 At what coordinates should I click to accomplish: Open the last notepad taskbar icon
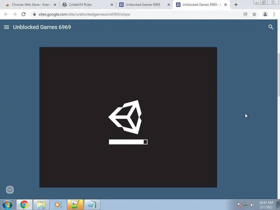point(92,205)
